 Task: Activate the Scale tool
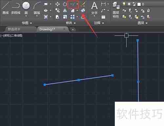pos(65,17)
